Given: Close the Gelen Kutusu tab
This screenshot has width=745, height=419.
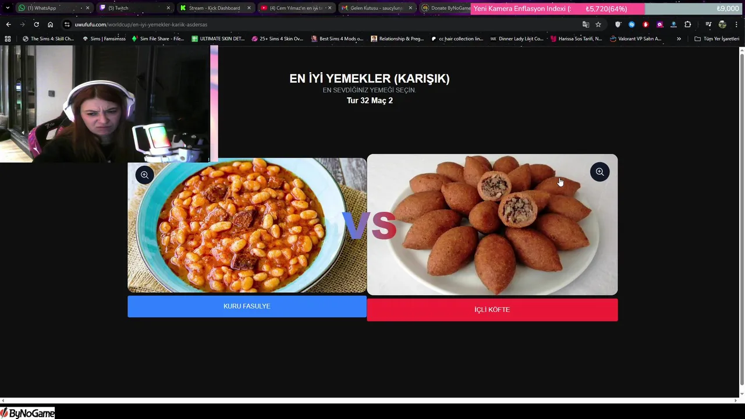Looking at the screenshot, I should pyautogui.click(x=410, y=8).
